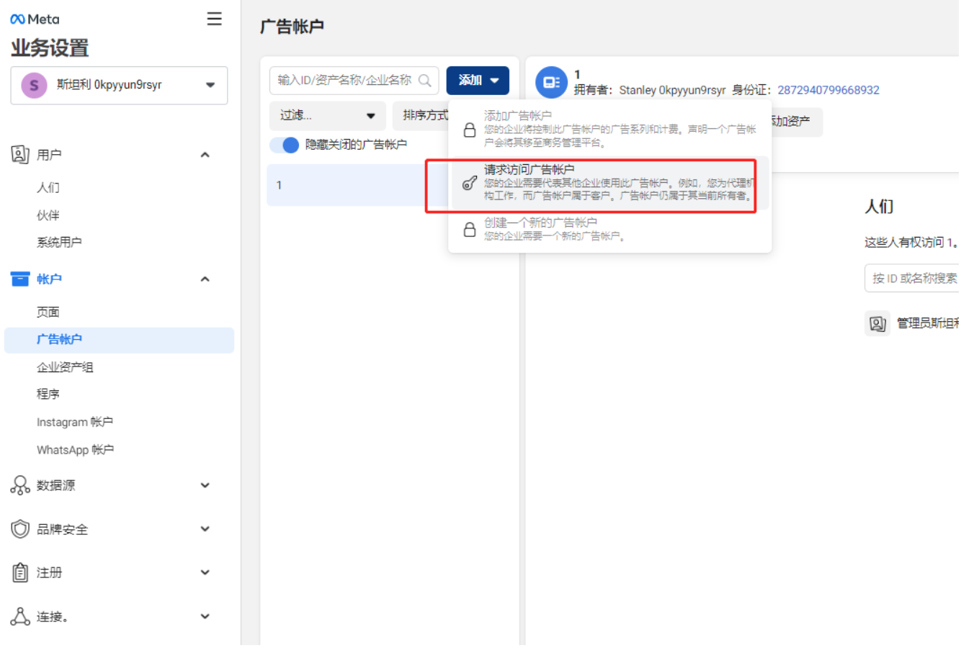Click the blue ad account avatar icon
This screenshot has width=961, height=648.
[x=551, y=83]
